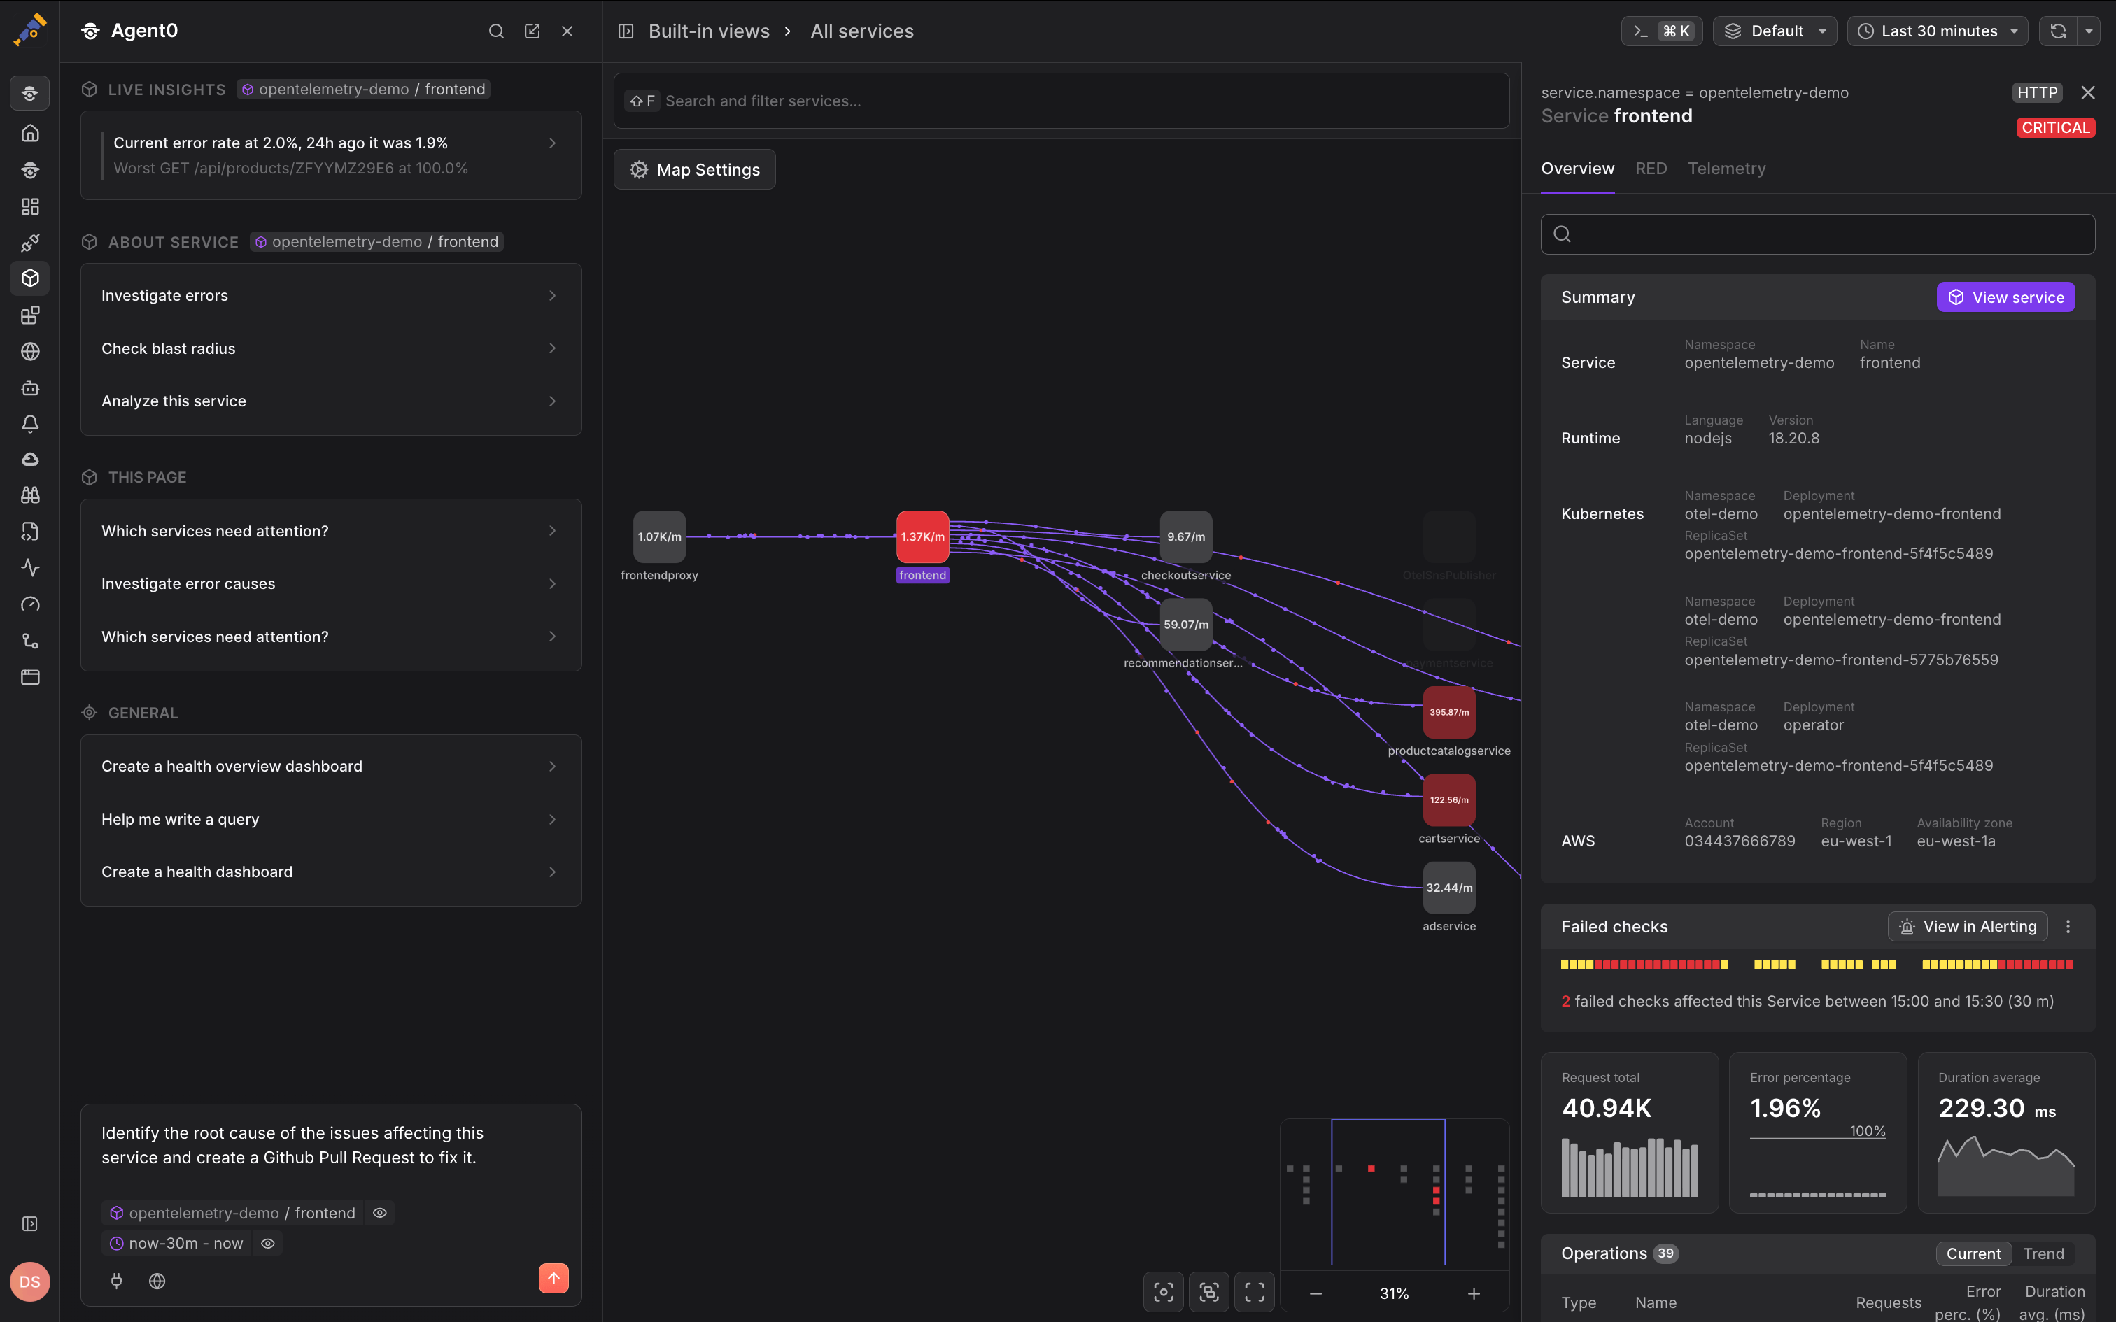Close the frontend service details panel
Screen dimensions: 2116x1322
[2088, 92]
